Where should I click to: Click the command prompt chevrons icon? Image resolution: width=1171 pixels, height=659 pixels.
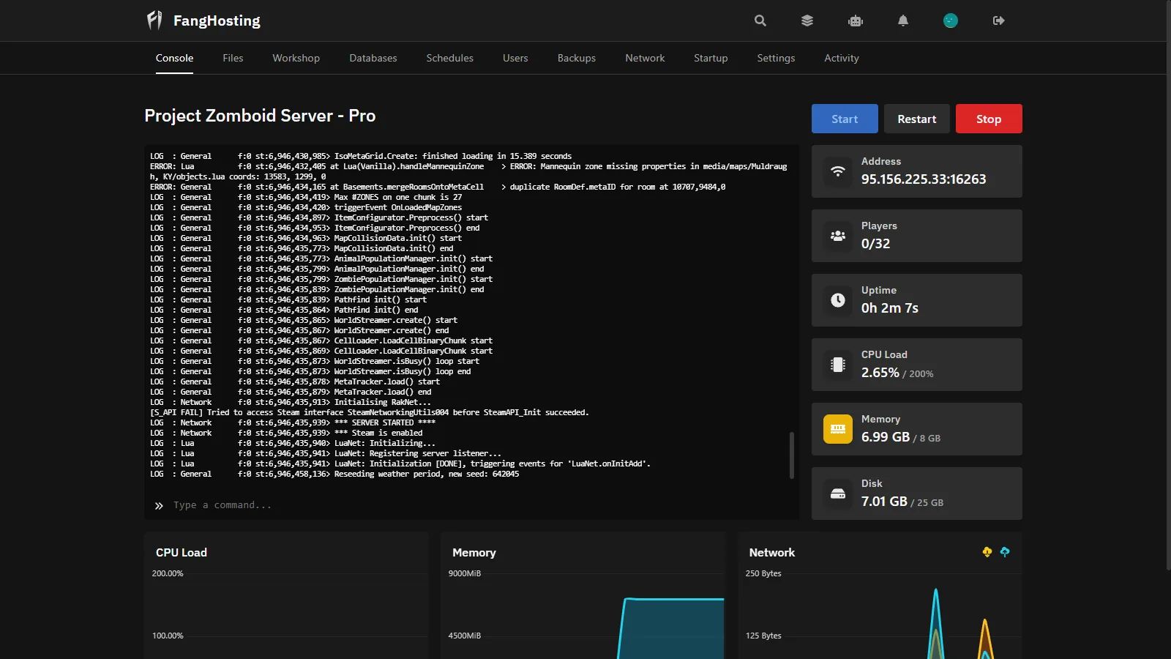(159, 505)
